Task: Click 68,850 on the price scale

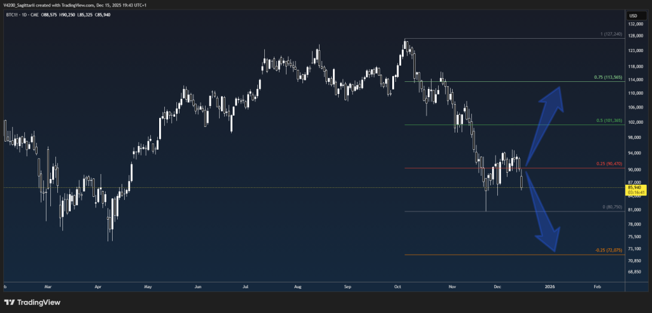Action: point(633,272)
